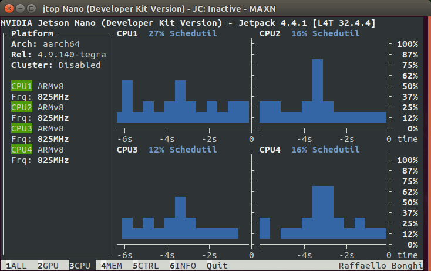The image size is (431, 271).
Task: Click the 50% label on the CPU4 axis
Action: click(x=410, y=202)
